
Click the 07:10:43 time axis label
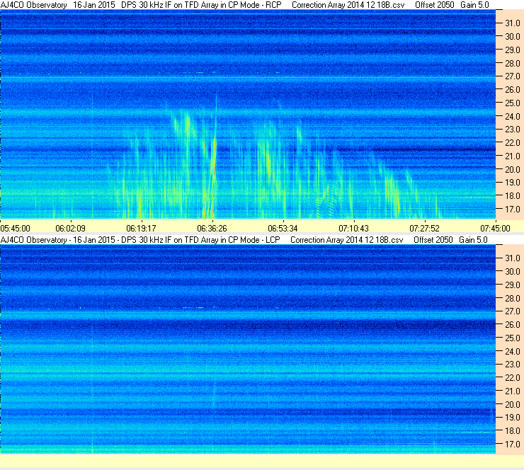[x=353, y=229]
